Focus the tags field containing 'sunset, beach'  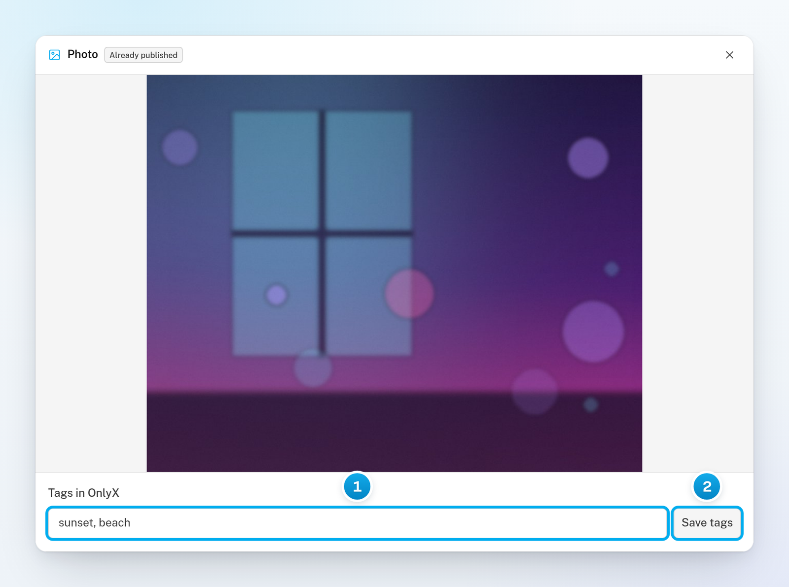click(x=358, y=523)
